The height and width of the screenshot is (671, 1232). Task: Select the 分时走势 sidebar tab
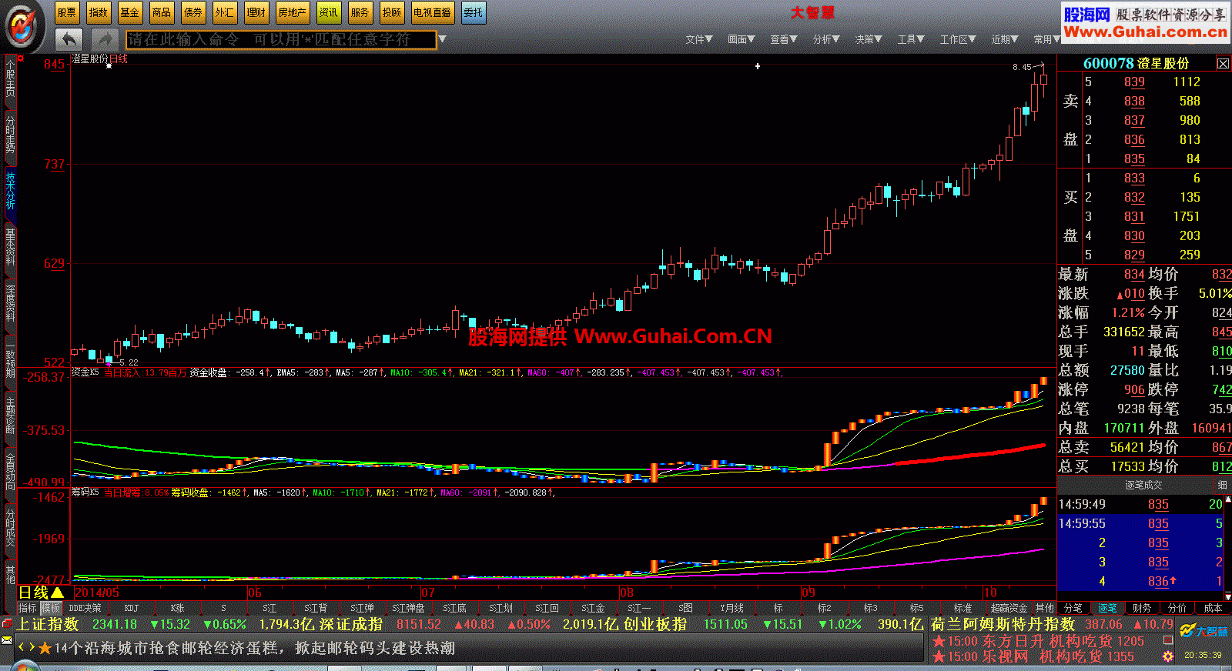click(x=10, y=135)
